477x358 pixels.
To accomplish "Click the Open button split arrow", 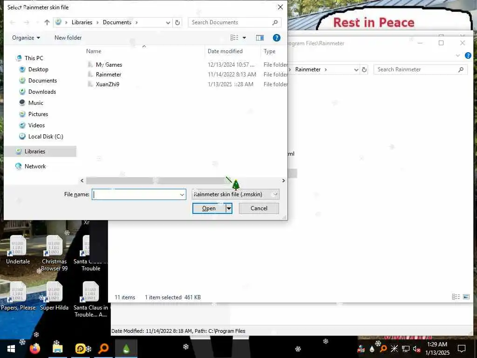I will pos(229,208).
